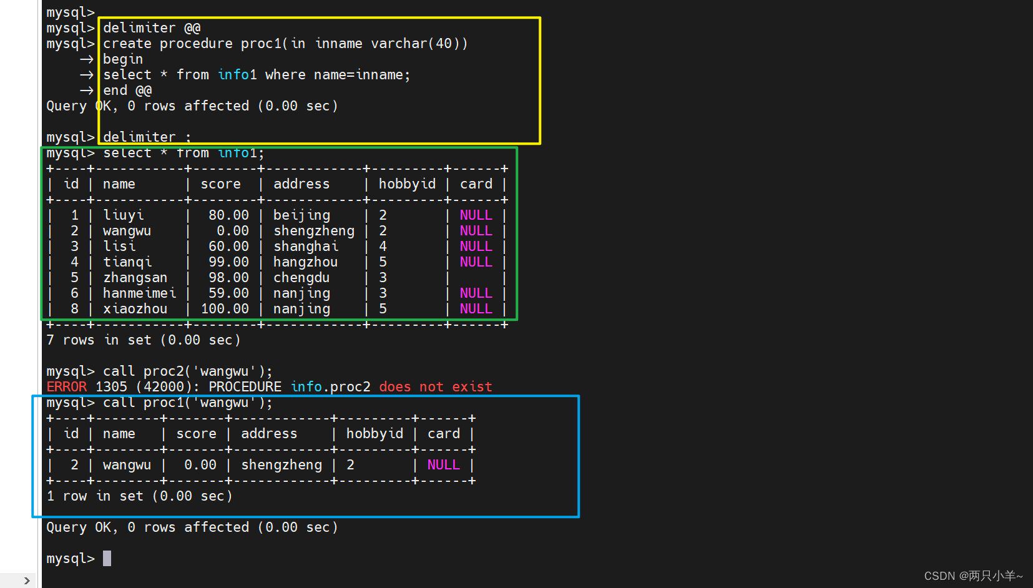
Task: Click '1 row in set' status line
Action: point(139,496)
